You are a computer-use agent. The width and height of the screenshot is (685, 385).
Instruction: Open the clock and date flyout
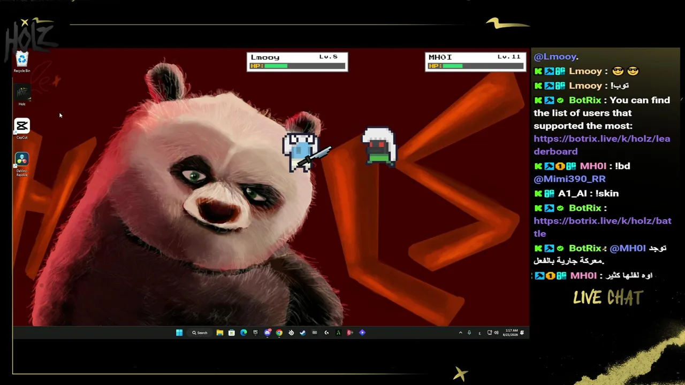click(x=511, y=333)
